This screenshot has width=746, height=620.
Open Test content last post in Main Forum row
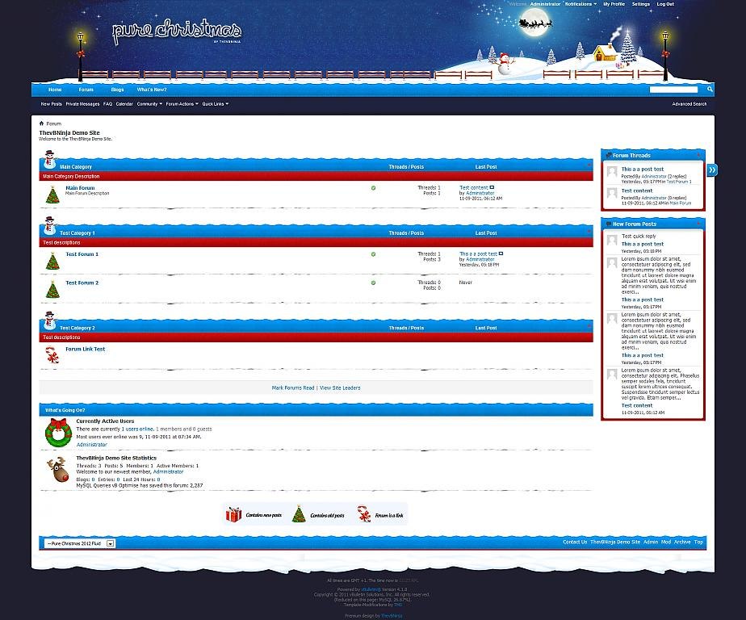tap(473, 187)
